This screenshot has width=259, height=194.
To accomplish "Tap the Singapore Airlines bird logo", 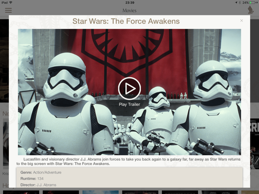I will [250, 10].
